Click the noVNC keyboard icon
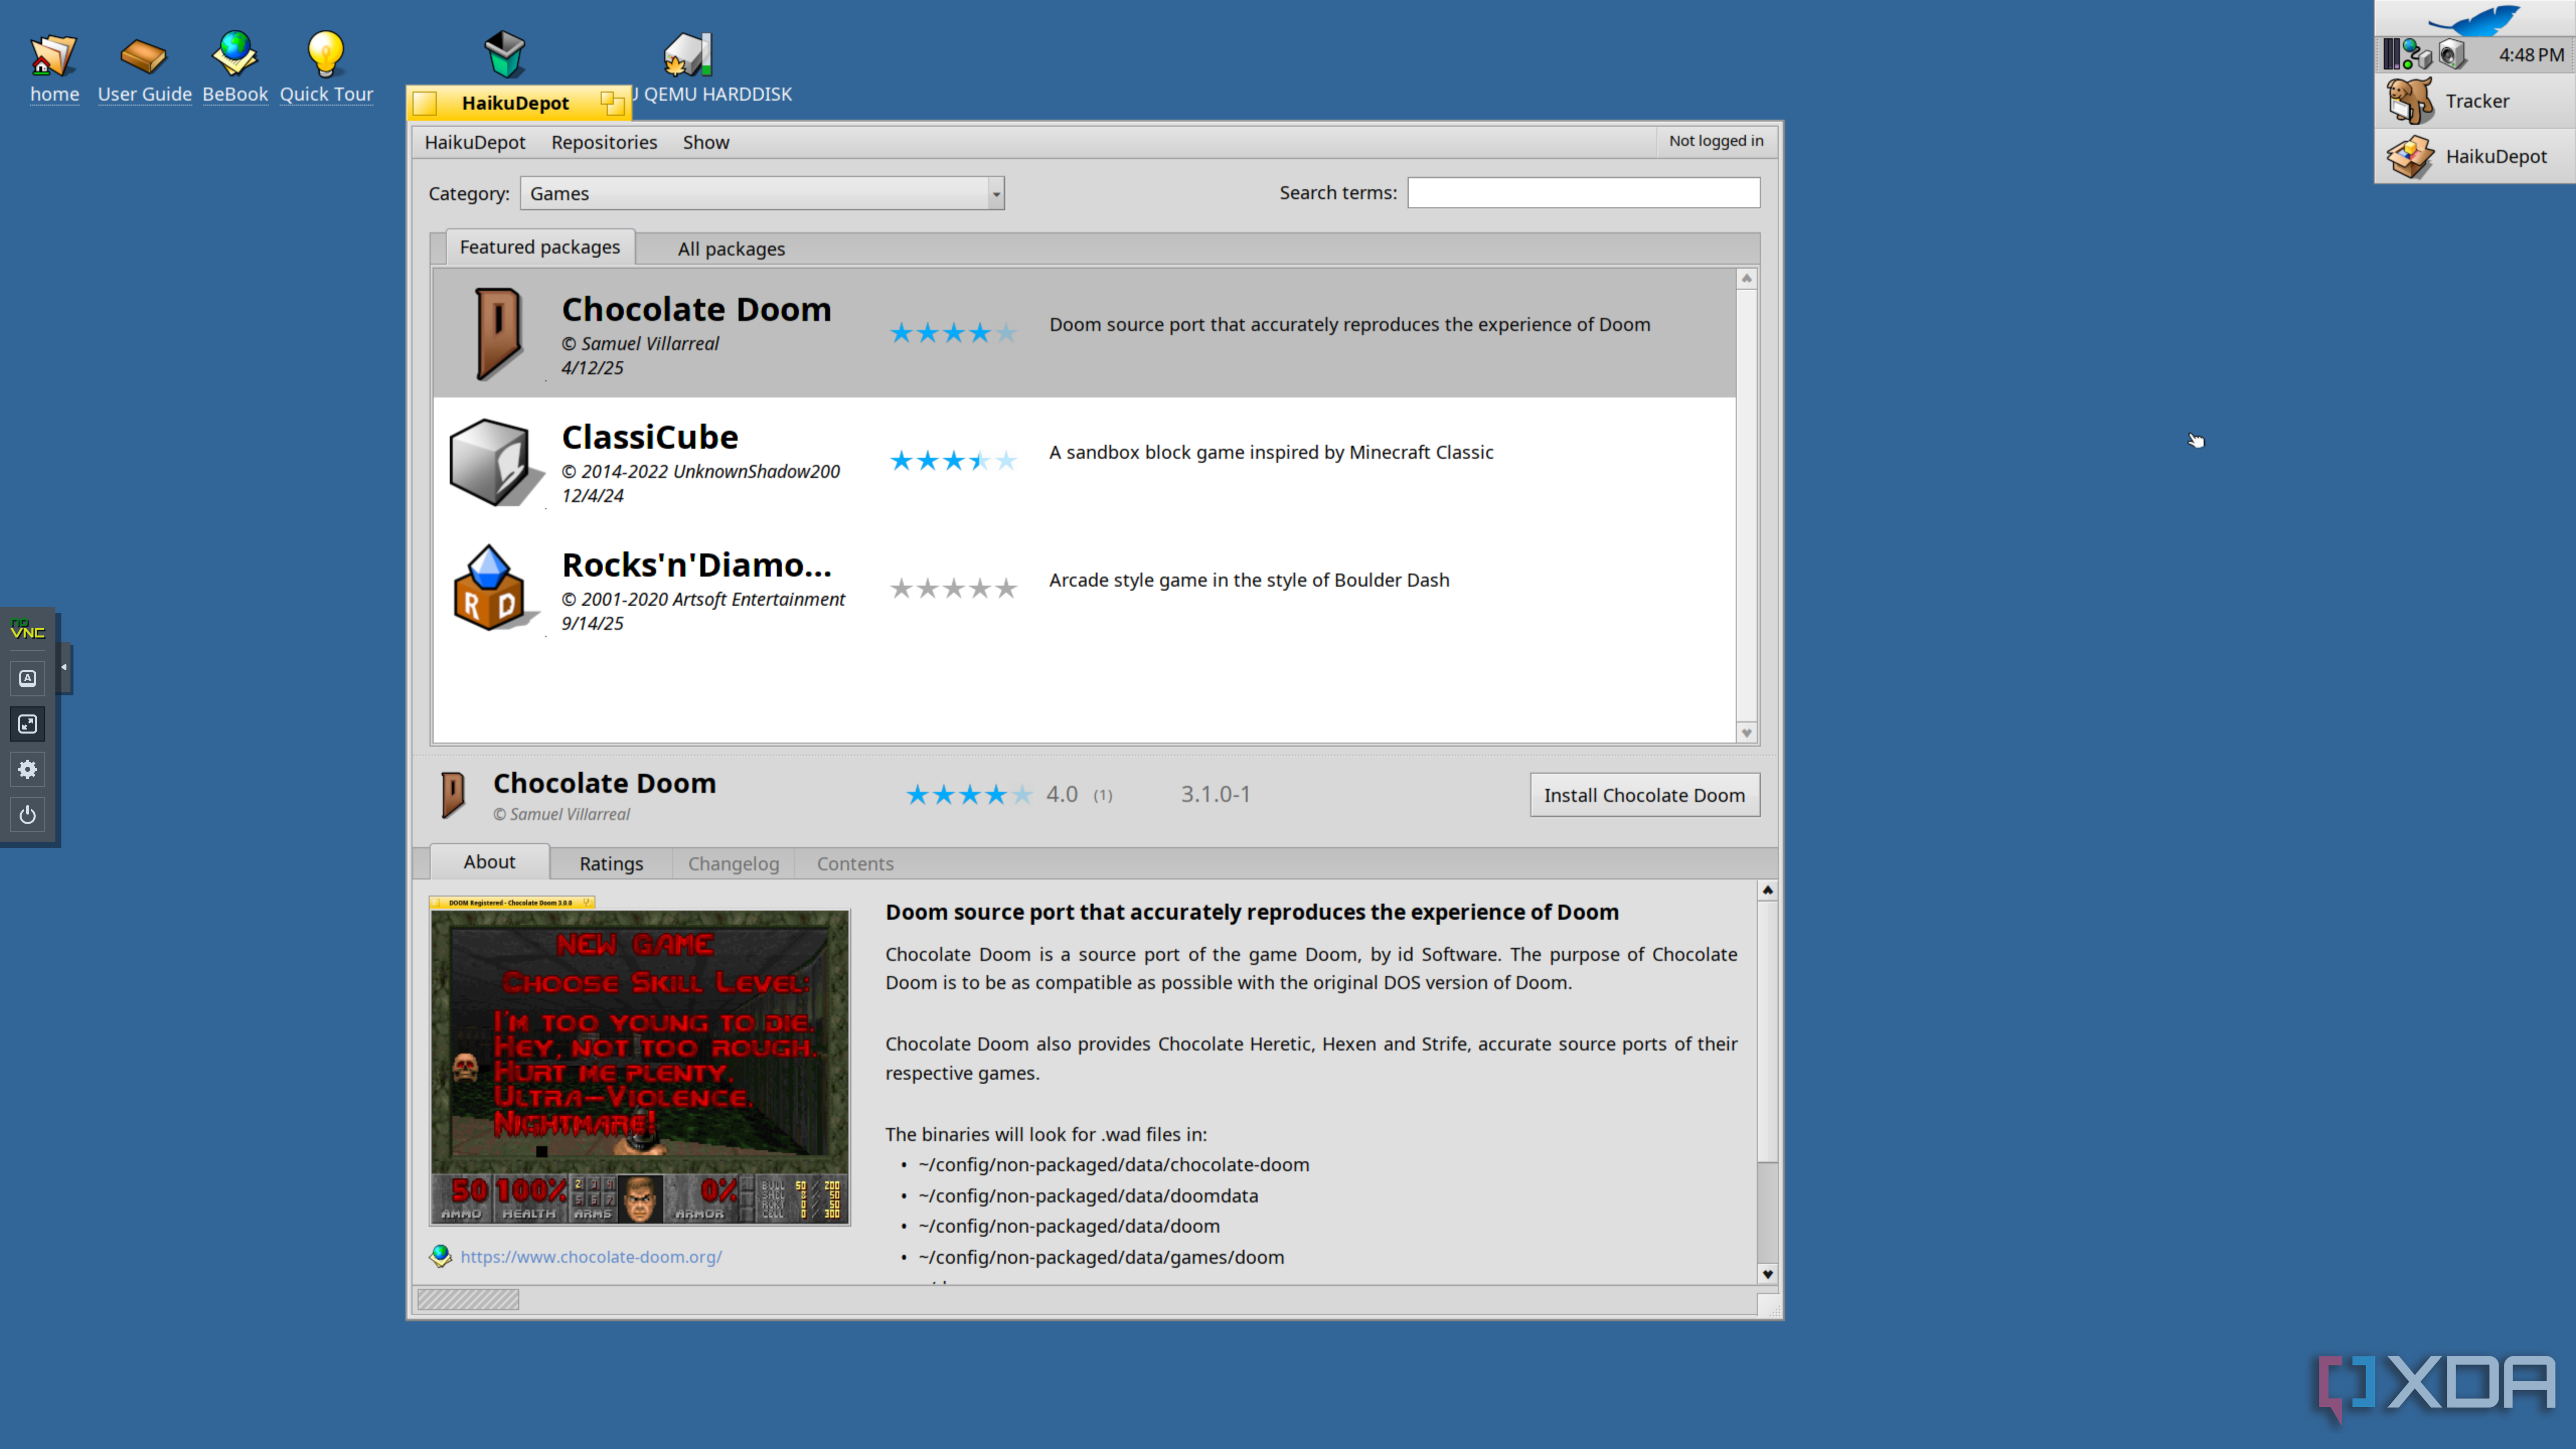Screen dimensions: 2576x1449 pyautogui.click(x=28, y=678)
